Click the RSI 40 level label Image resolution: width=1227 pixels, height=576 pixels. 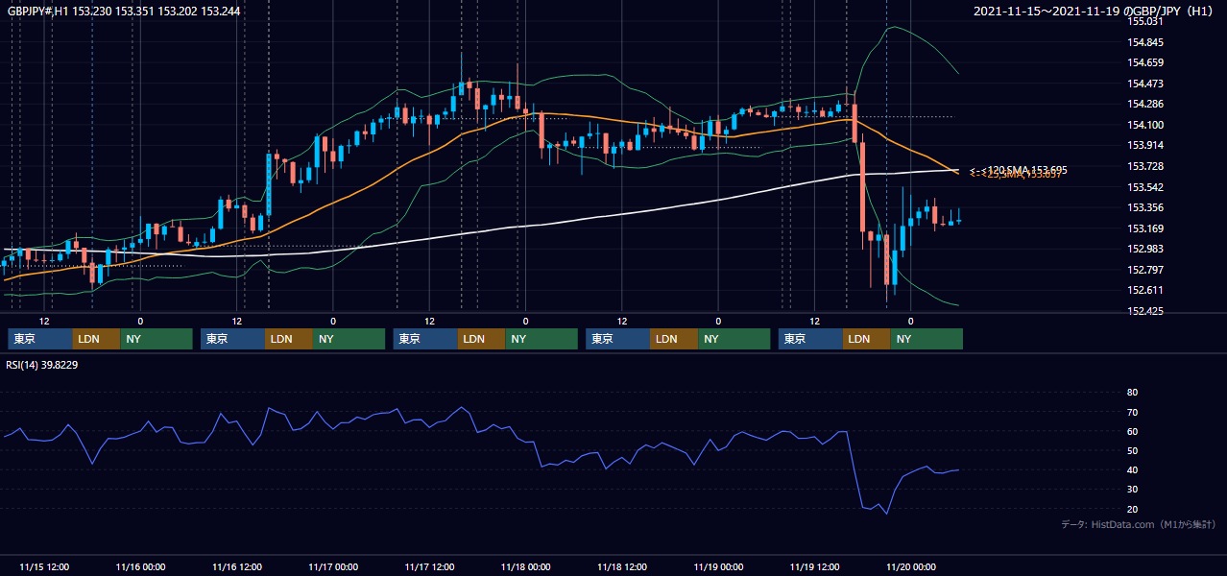pyautogui.click(x=1132, y=469)
